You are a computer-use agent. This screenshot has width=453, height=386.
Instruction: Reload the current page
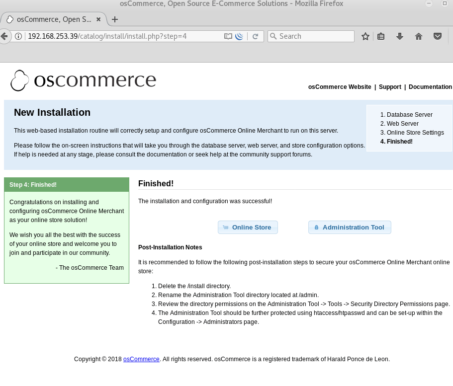[x=255, y=36]
